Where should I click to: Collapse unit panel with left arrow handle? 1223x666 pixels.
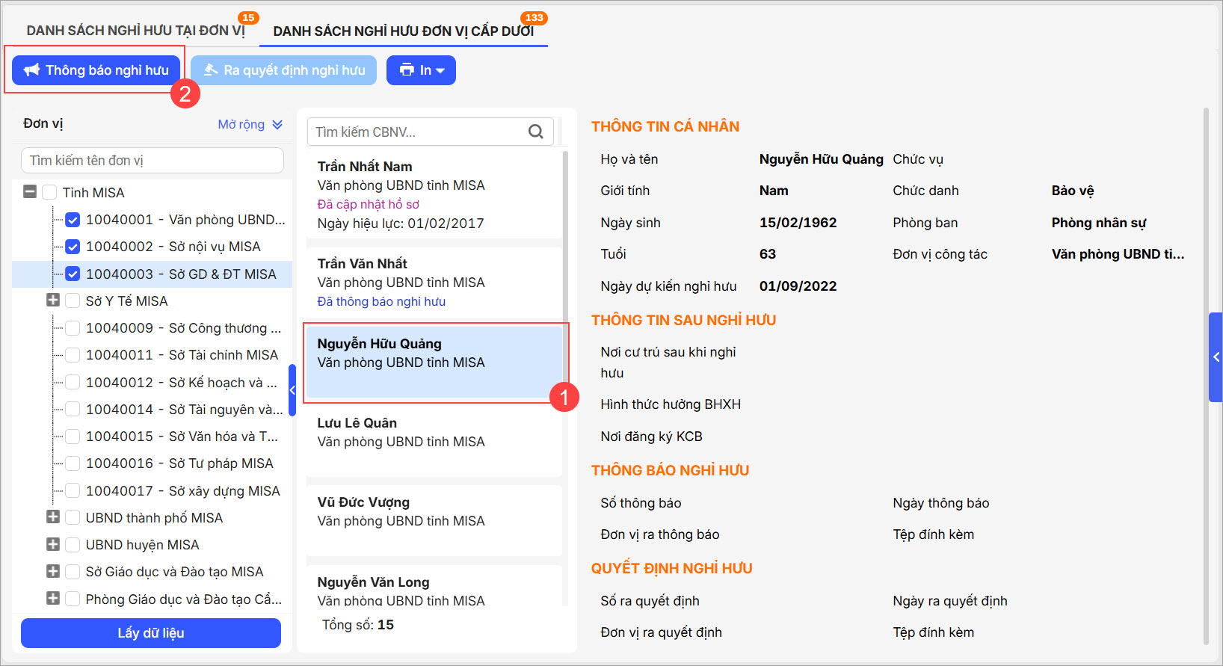[292, 390]
